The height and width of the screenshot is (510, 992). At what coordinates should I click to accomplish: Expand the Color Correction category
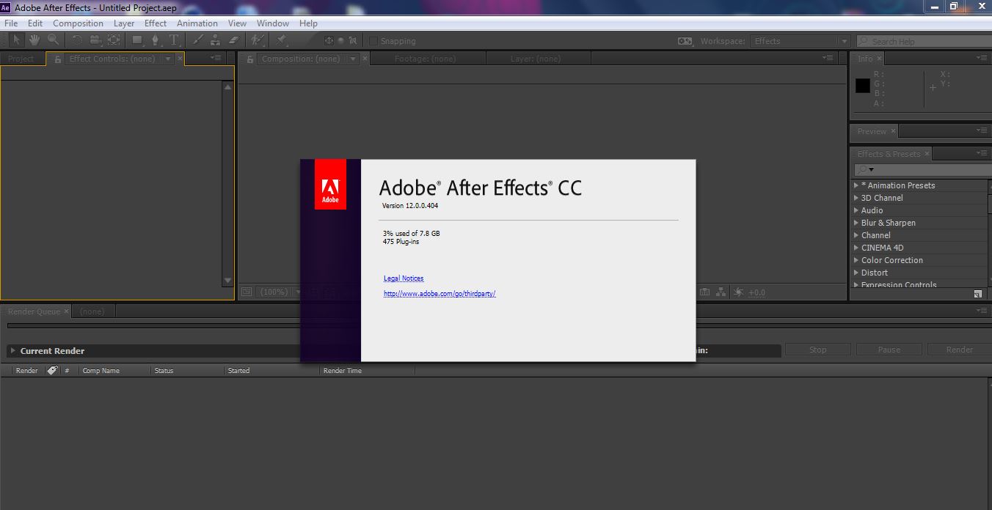[856, 260]
